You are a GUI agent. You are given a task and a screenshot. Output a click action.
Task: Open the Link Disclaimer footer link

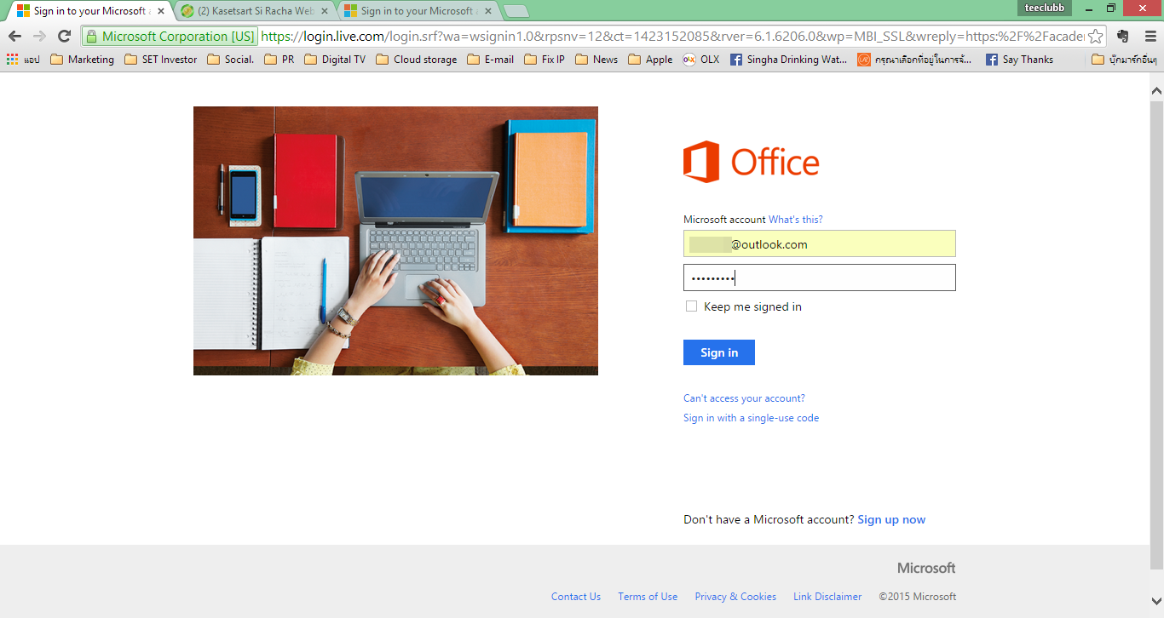(827, 597)
